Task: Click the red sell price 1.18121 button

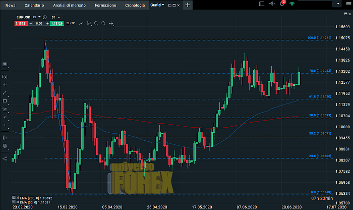Action: coord(21,23)
